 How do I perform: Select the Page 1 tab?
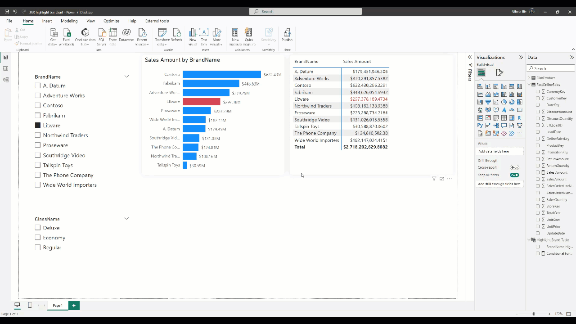(x=58, y=306)
